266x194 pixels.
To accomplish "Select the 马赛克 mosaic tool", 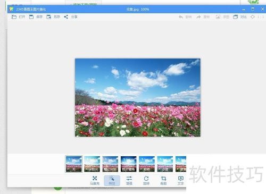I will coord(95,181).
